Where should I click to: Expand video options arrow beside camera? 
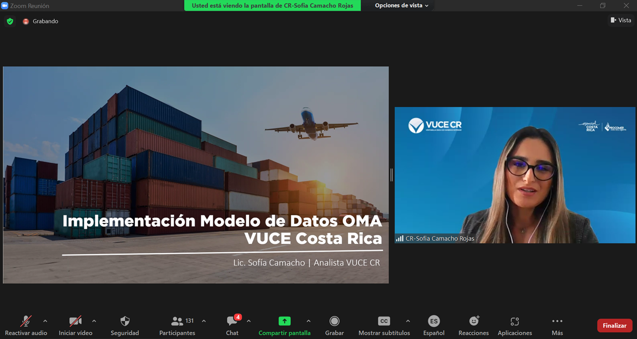point(94,321)
